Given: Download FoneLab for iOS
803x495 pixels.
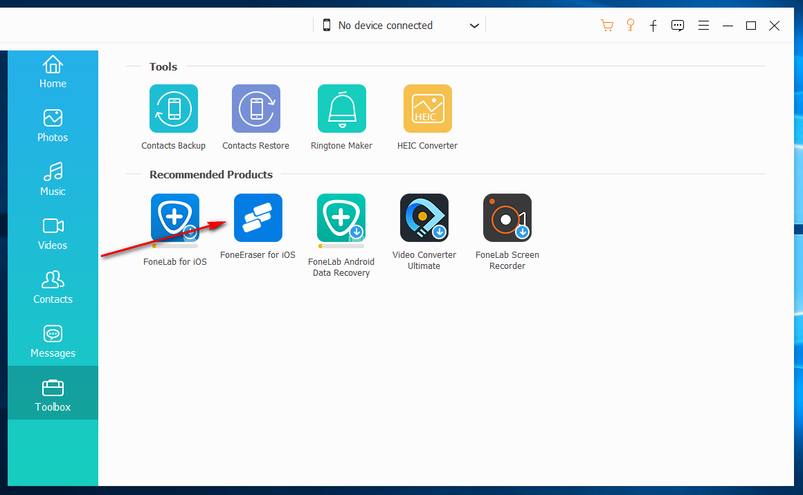Looking at the screenshot, I should (x=175, y=218).
